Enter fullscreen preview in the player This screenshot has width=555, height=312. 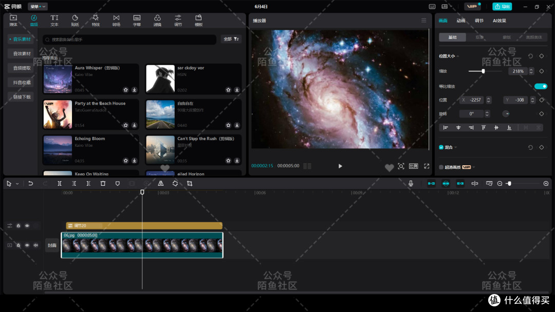pos(427,166)
